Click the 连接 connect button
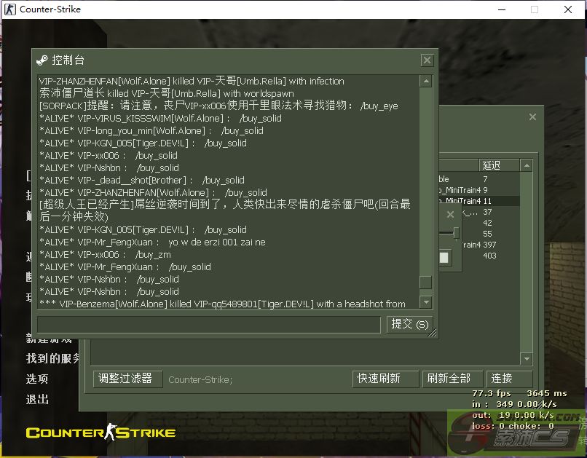 (509, 379)
